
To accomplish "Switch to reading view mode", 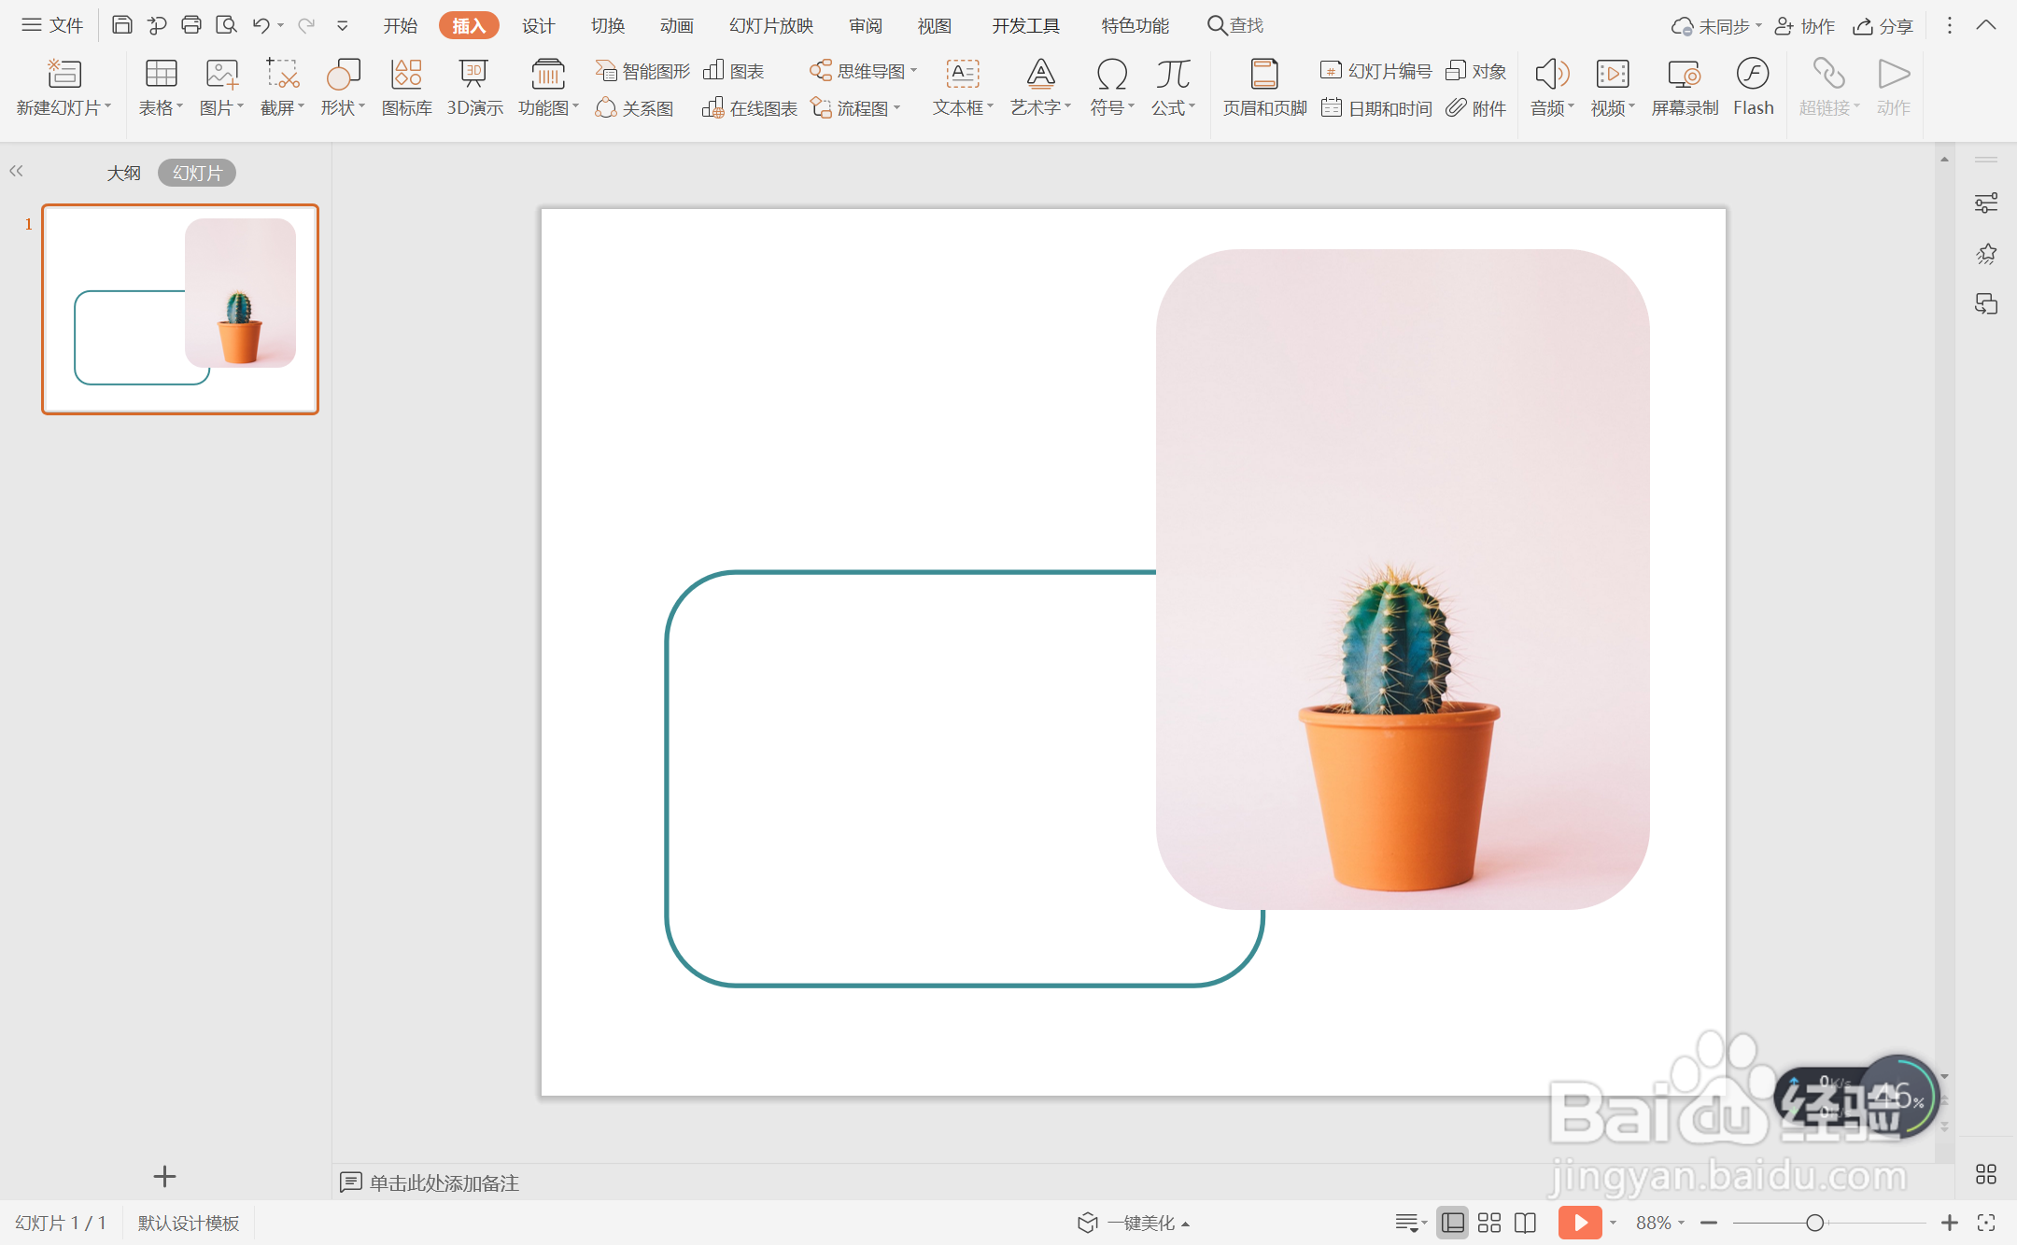I will point(1525,1223).
